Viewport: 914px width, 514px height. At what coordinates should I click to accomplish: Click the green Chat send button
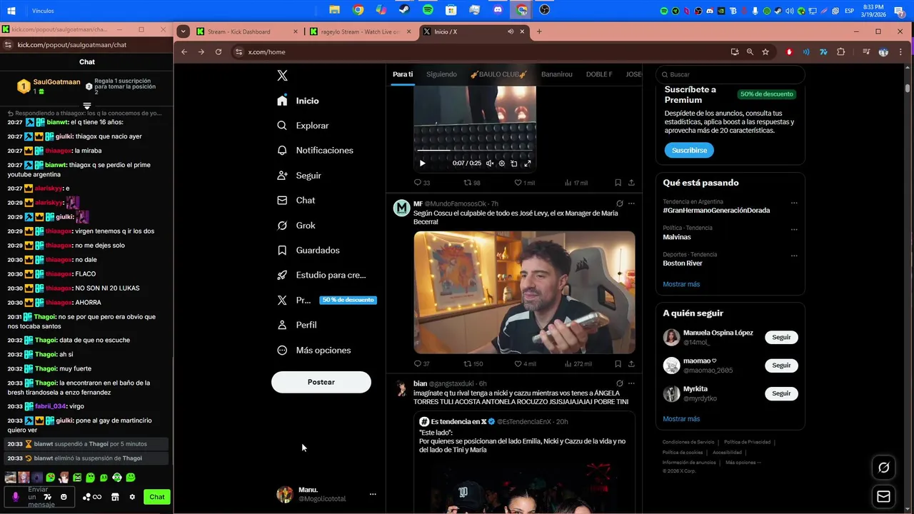(x=157, y=497)
